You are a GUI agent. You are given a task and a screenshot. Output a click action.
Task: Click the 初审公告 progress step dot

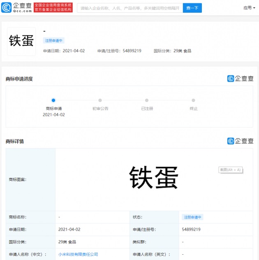pos(100,100)
